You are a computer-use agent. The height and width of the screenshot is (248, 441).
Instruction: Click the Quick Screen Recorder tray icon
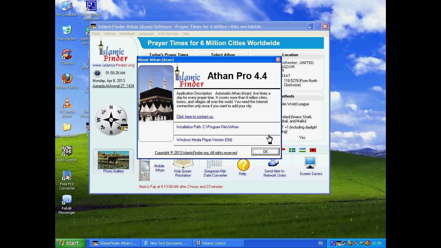(x=332, y=243)
